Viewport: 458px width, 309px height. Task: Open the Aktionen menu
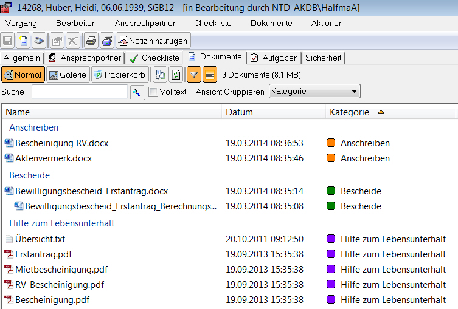(x=327, y=23)
